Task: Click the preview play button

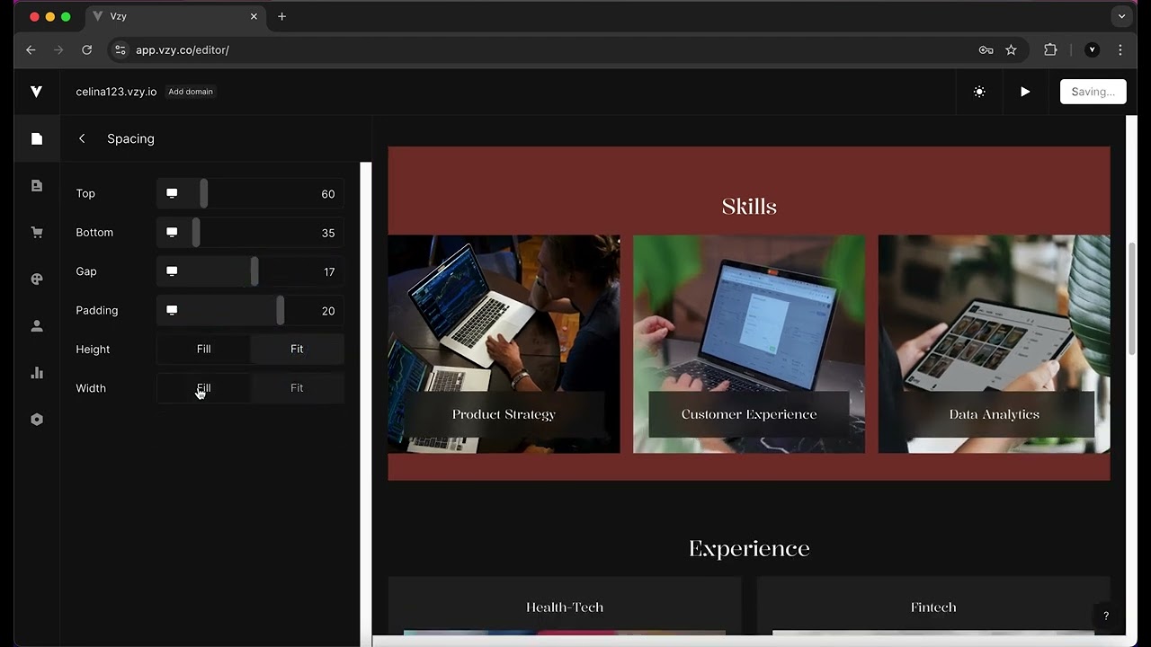Action: [x=1025, y=92]
